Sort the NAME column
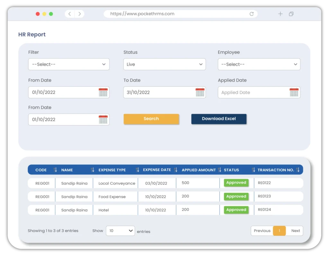Screen dimensions: 329x256 point(92,170)
